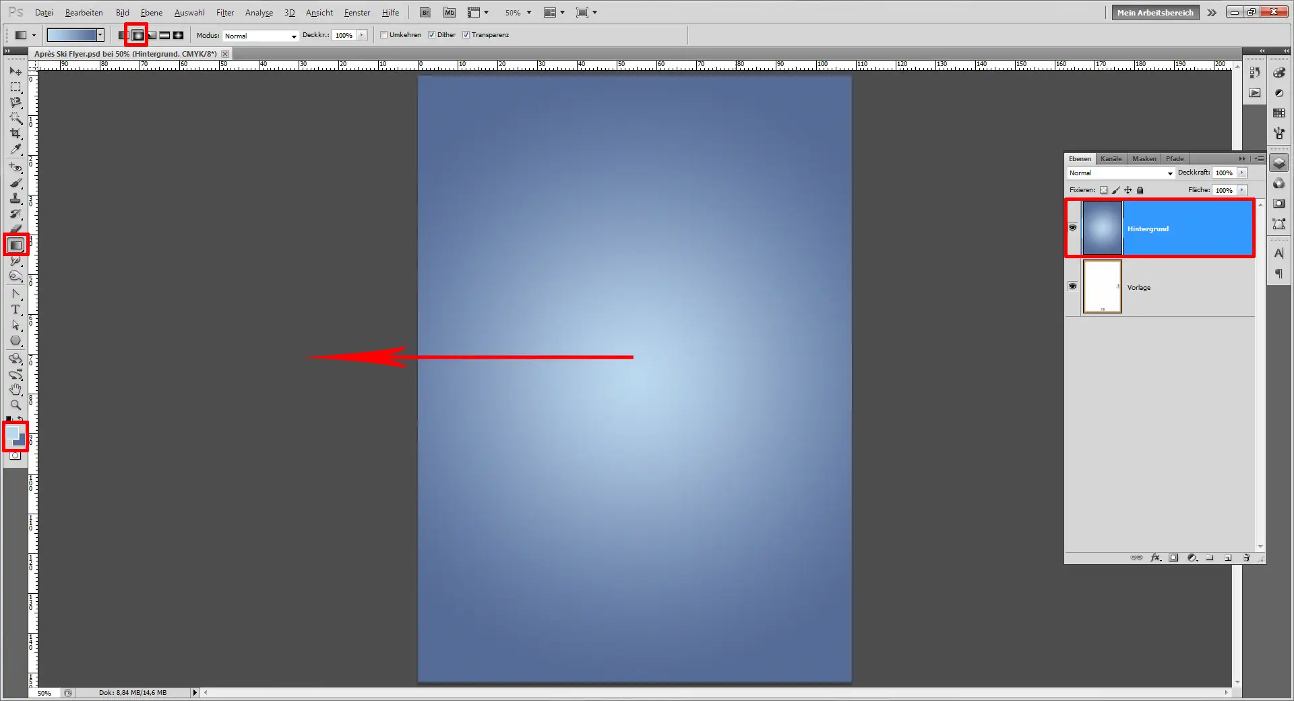Screen dimensions: 1294x701
Task: Open the gradient picker dropdown arrow
Action: click(100, 35)
